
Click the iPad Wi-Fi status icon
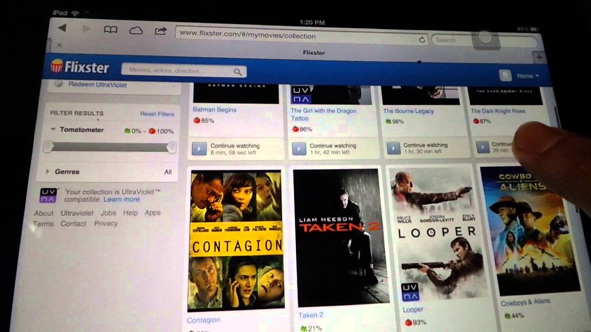(76, 13)
